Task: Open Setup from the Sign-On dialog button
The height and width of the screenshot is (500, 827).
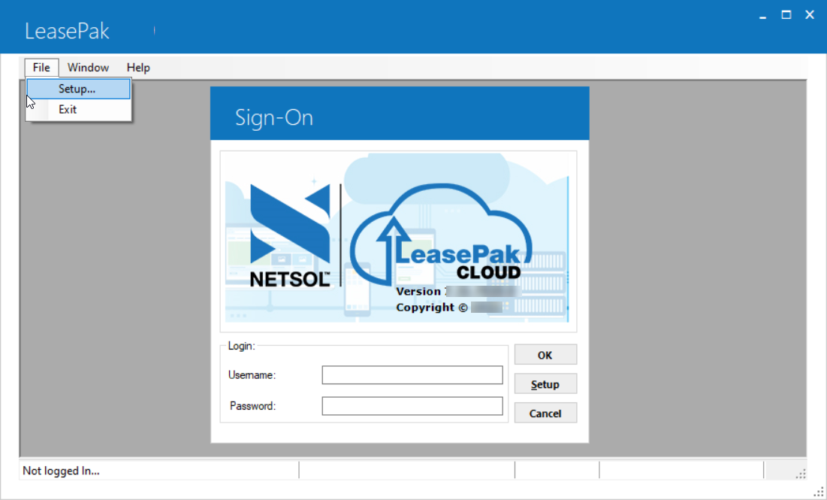Action: (545, 384)
